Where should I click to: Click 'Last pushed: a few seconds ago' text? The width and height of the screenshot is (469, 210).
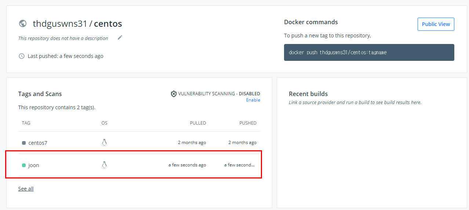pos(66,56)
